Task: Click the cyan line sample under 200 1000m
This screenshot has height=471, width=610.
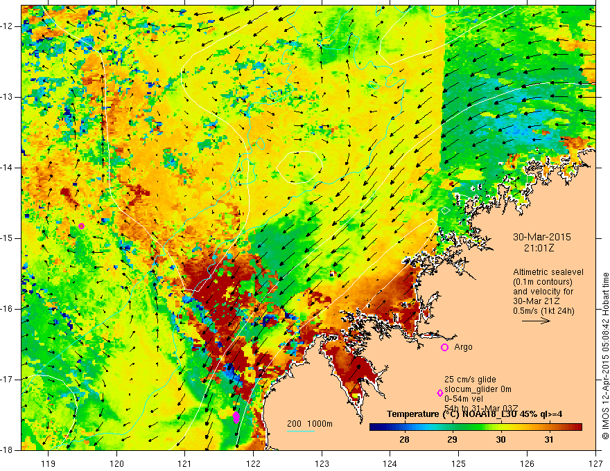Action: coord(301,431)
